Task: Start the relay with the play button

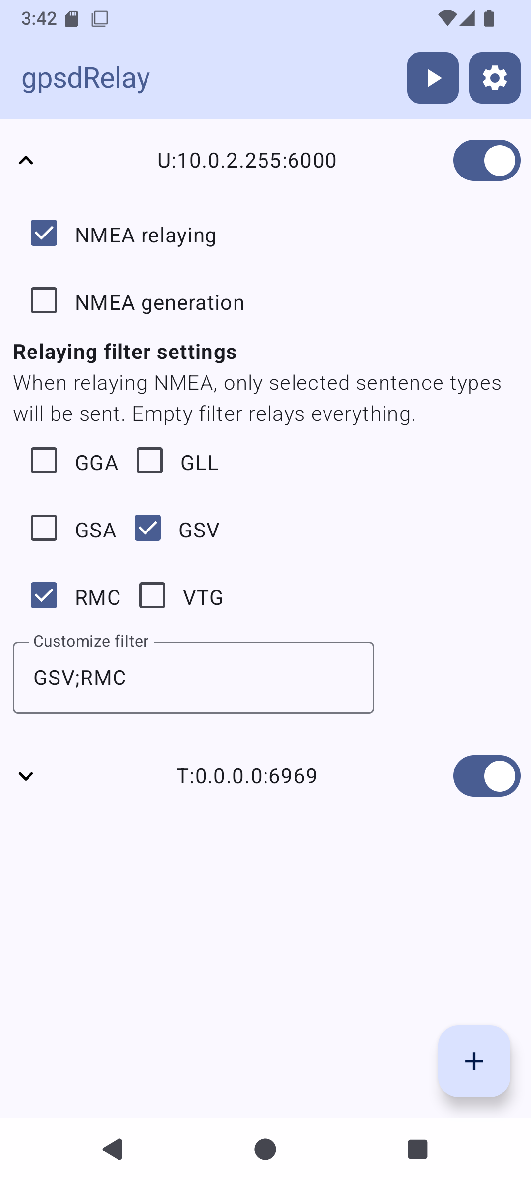Action: (433, 78)
